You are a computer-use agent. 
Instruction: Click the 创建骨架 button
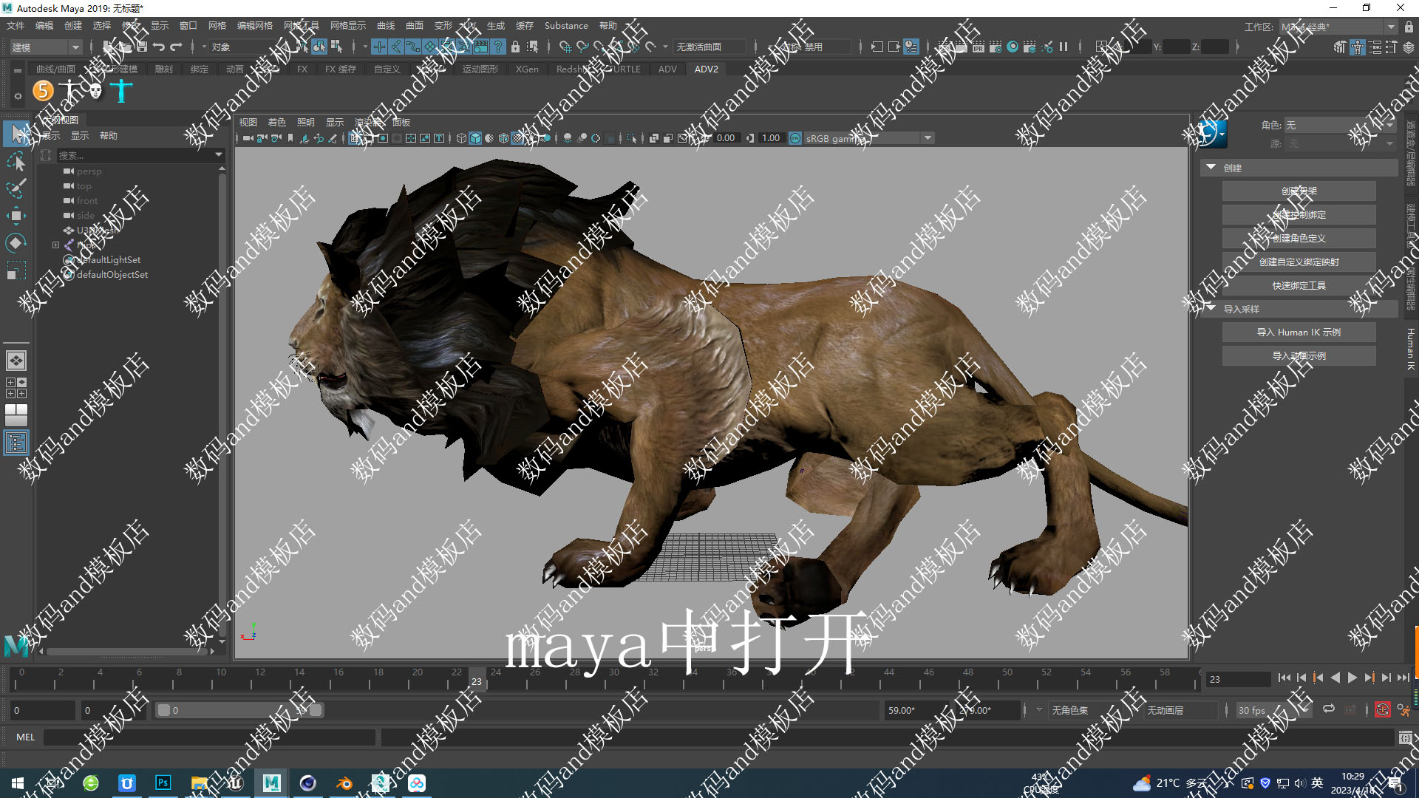point(1299,191)
